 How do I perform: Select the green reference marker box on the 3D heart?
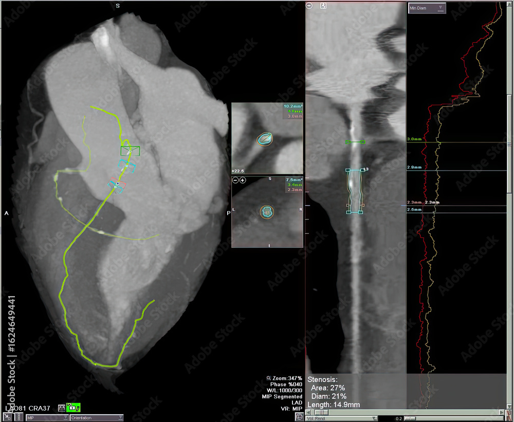130,151
